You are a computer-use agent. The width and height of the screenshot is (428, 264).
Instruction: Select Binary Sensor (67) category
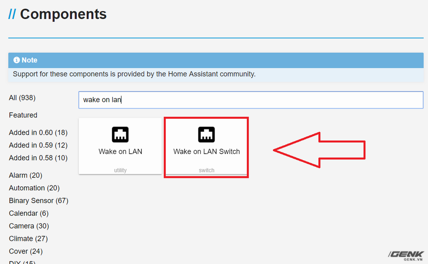click(38, 201)
